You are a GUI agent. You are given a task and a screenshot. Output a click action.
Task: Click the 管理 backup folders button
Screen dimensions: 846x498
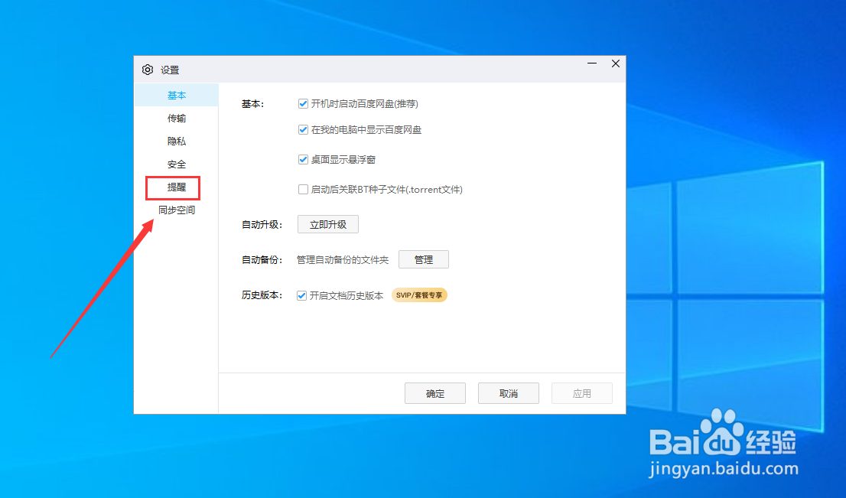424,259
